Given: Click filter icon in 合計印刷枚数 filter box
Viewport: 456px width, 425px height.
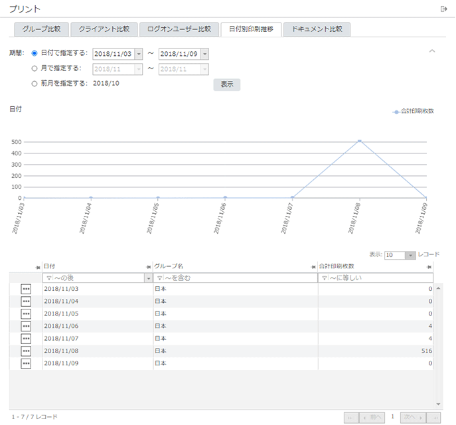Looking at the screenshot, I should (325, 278).
